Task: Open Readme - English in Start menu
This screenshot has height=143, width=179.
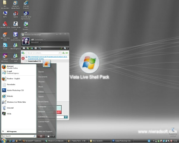Action: pyautogui.click(x=19, y=78)
